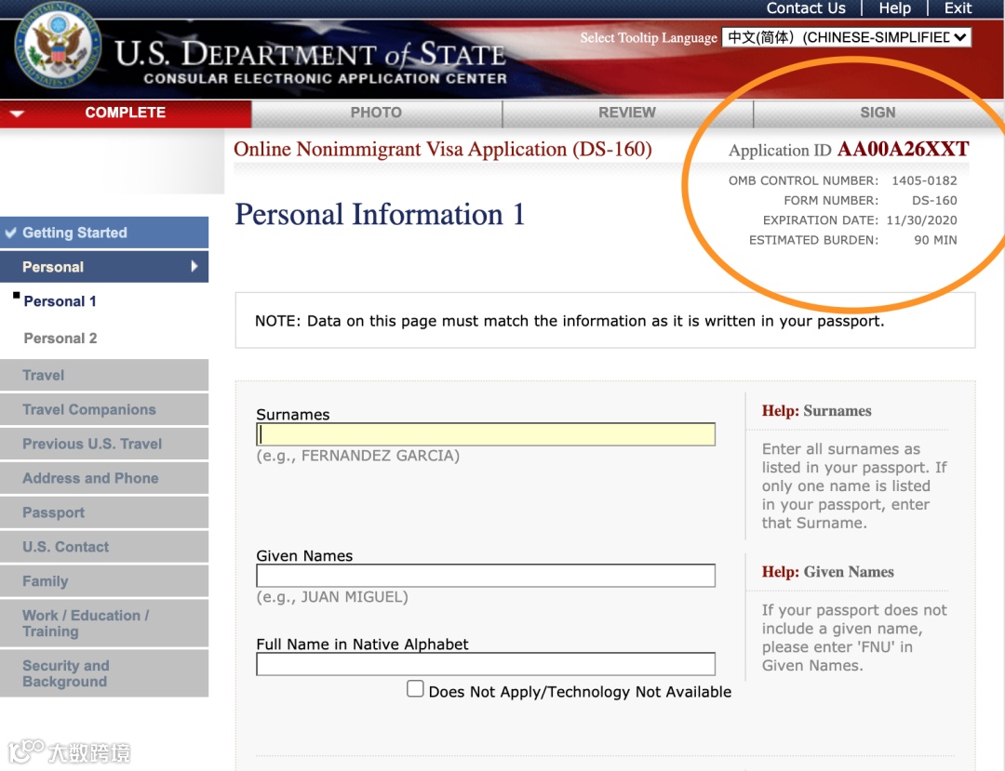Click the Online Nonimmigrant Visa Application (DS-160) title

tap(443, 149)
